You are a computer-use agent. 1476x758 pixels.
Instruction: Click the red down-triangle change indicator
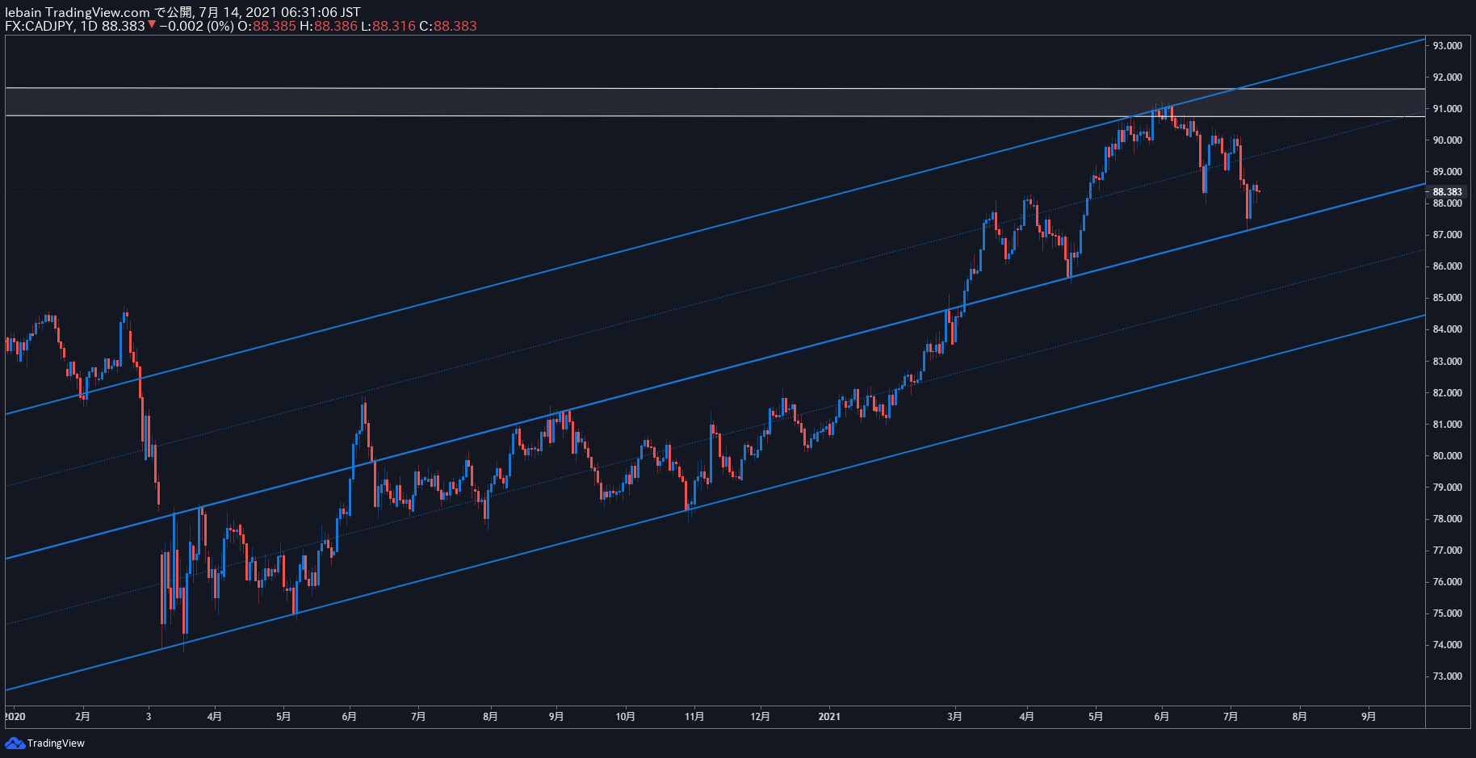152,25
